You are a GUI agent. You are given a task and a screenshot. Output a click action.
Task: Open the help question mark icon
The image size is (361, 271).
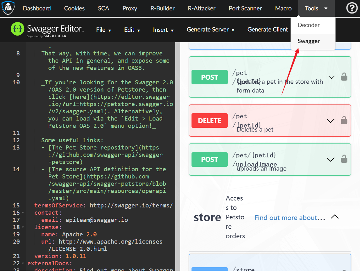click(x=352, y=8)
